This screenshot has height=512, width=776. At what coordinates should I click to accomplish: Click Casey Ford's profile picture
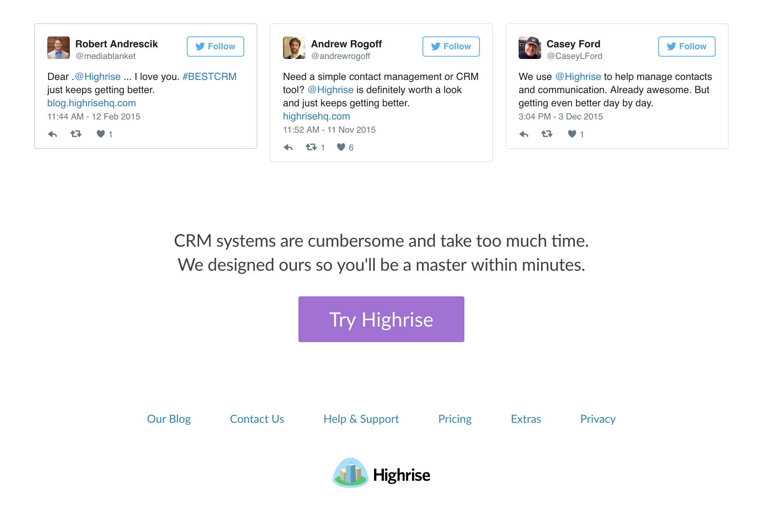pyautogui.click(x=530, y=48)
